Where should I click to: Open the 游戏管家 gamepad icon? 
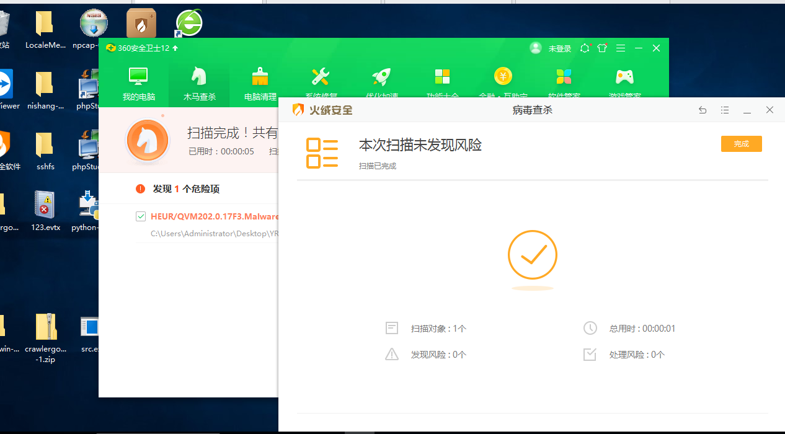tap(624, 77)
